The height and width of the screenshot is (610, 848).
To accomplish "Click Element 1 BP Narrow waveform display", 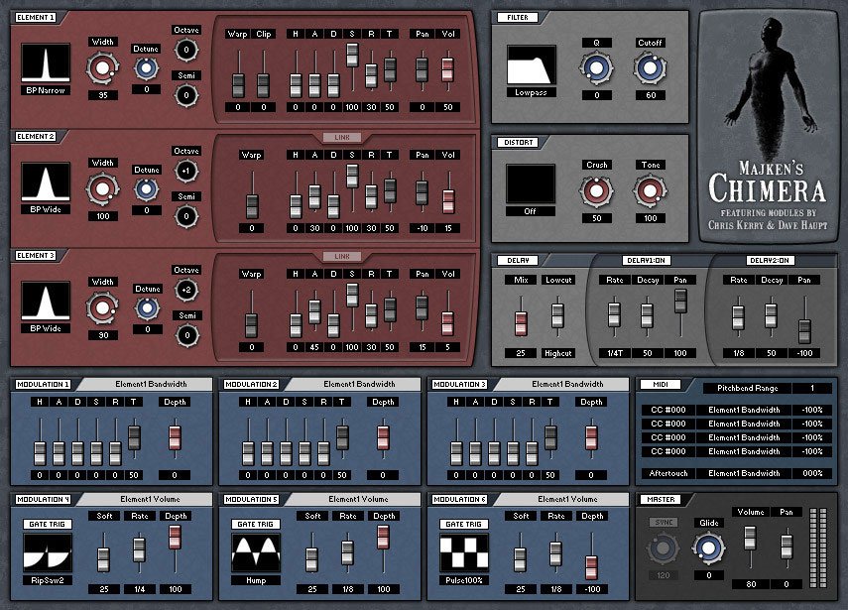I will (46, 62).
